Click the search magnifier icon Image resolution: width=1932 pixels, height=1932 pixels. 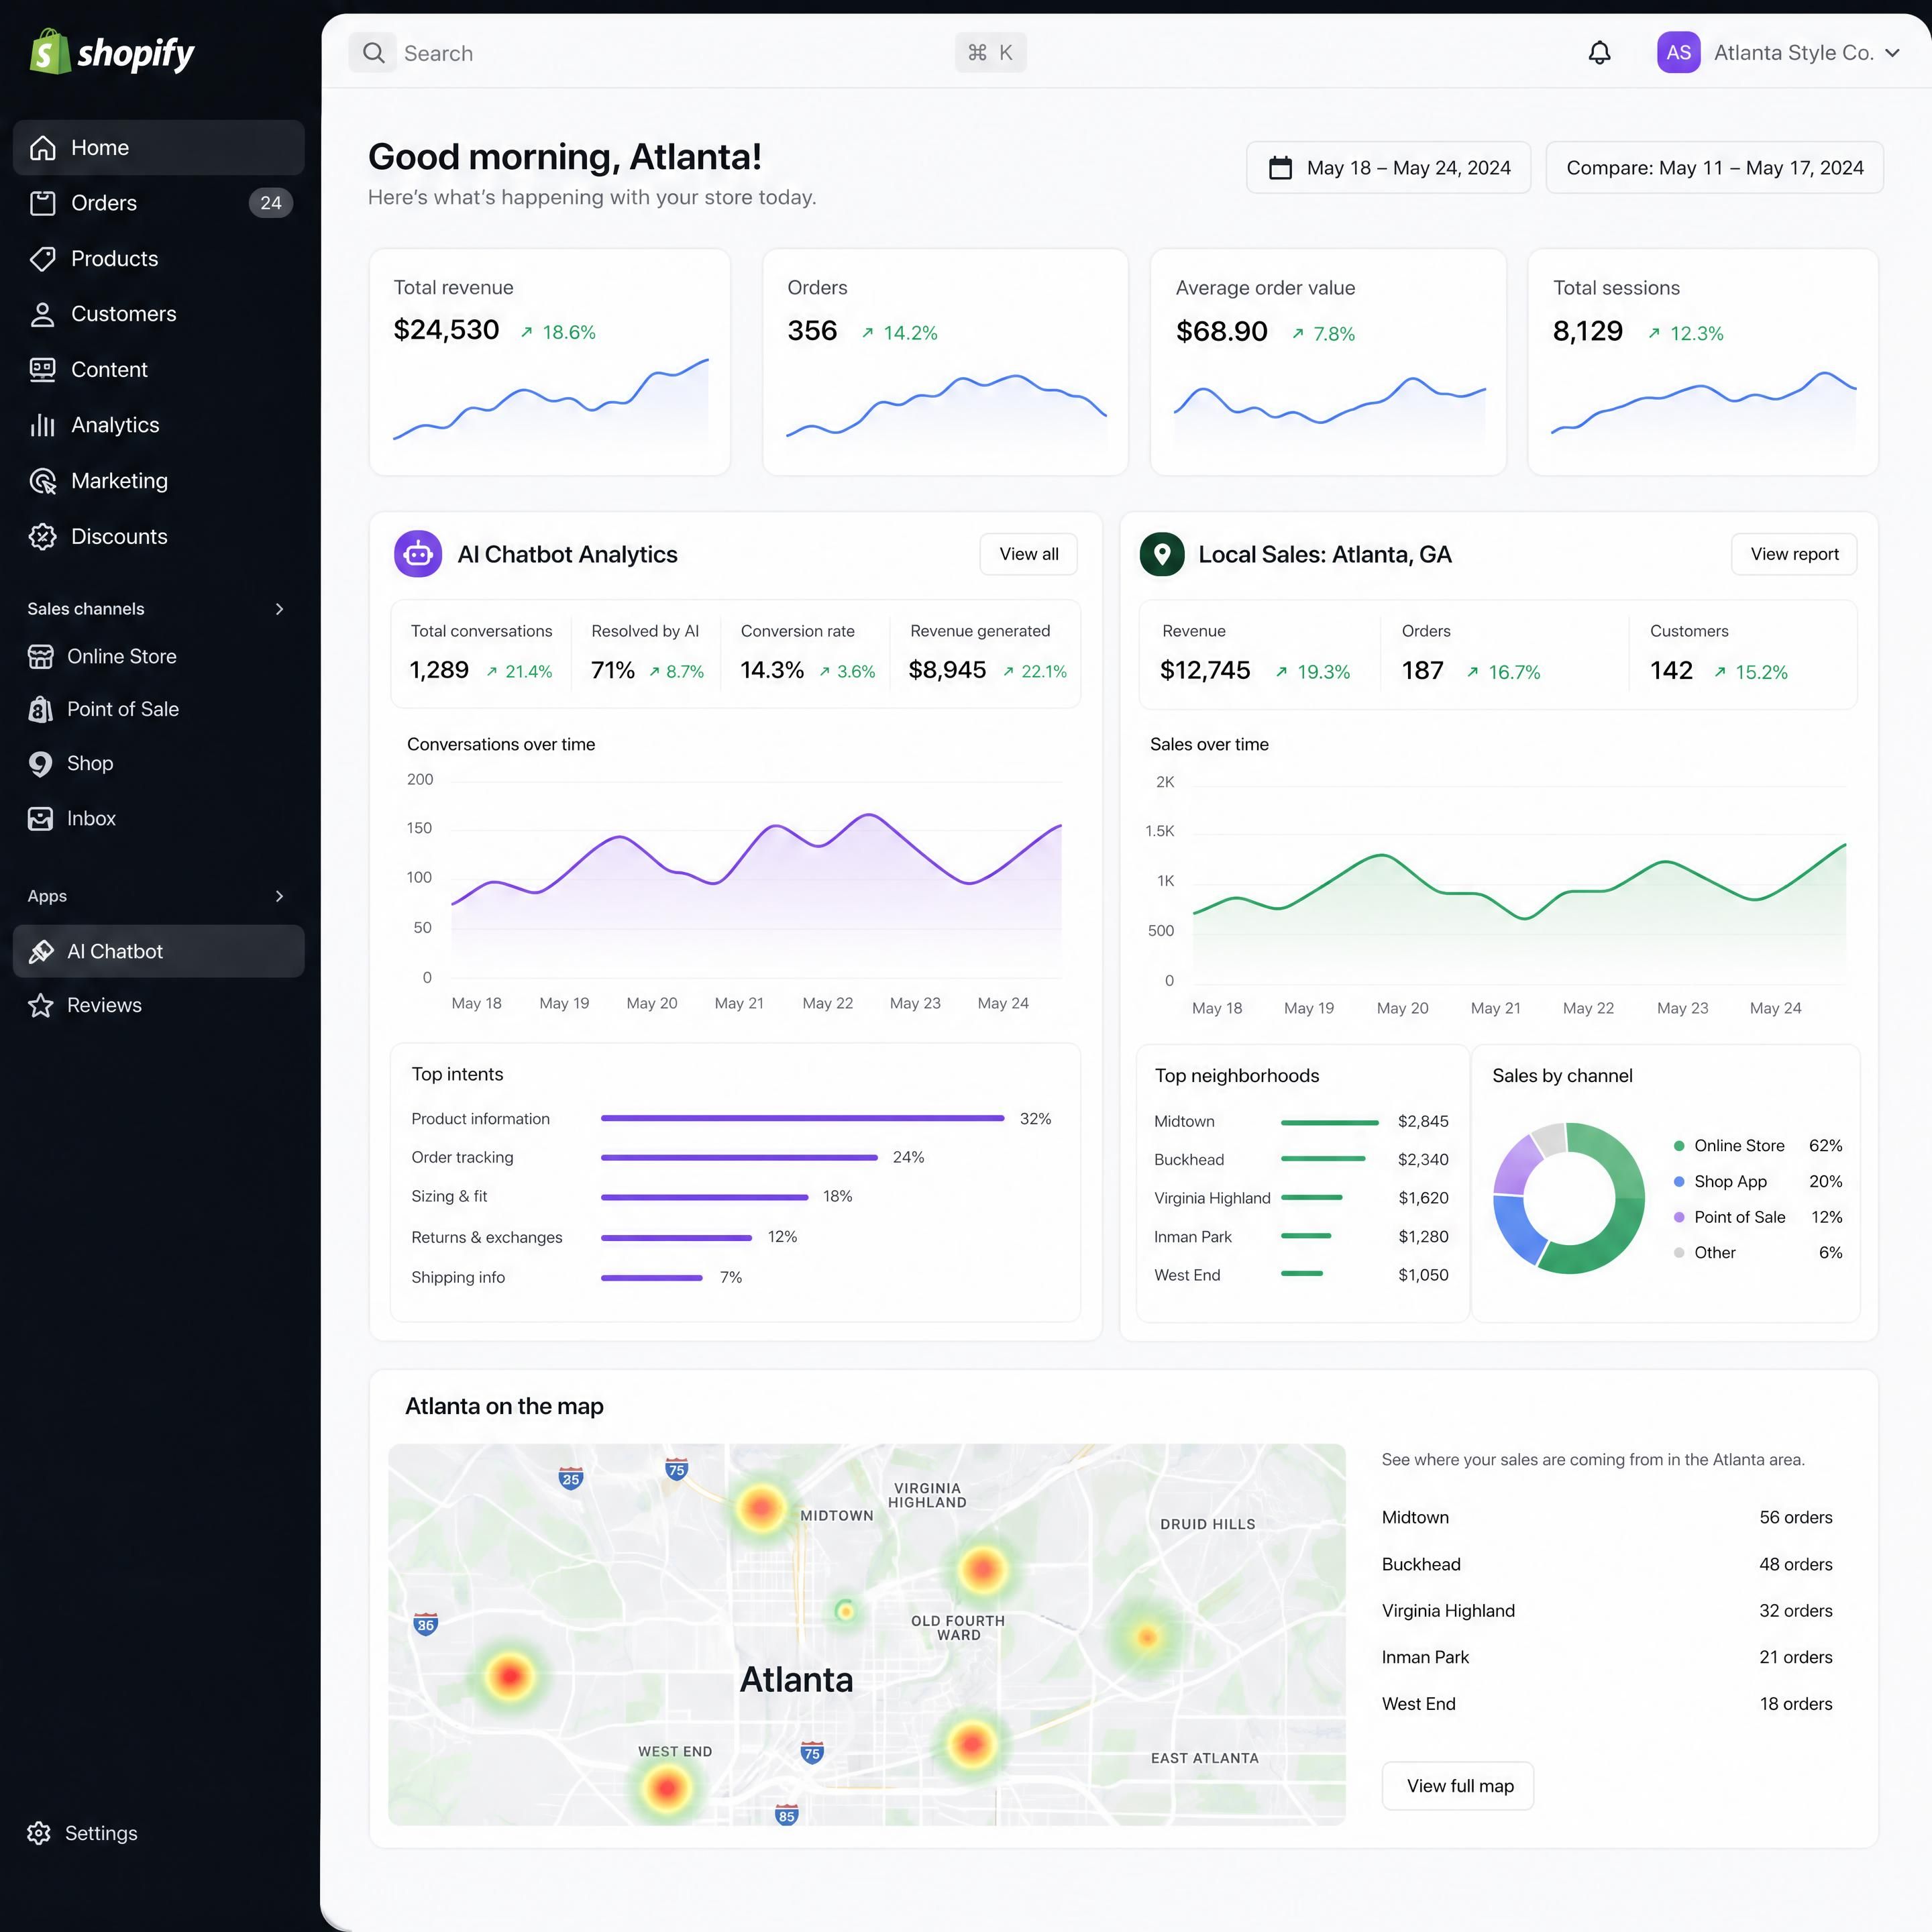tap(373, 53)
